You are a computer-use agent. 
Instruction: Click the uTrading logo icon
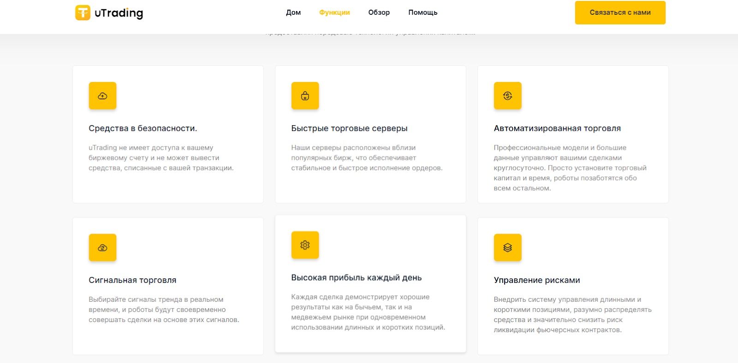click(83, 13)
